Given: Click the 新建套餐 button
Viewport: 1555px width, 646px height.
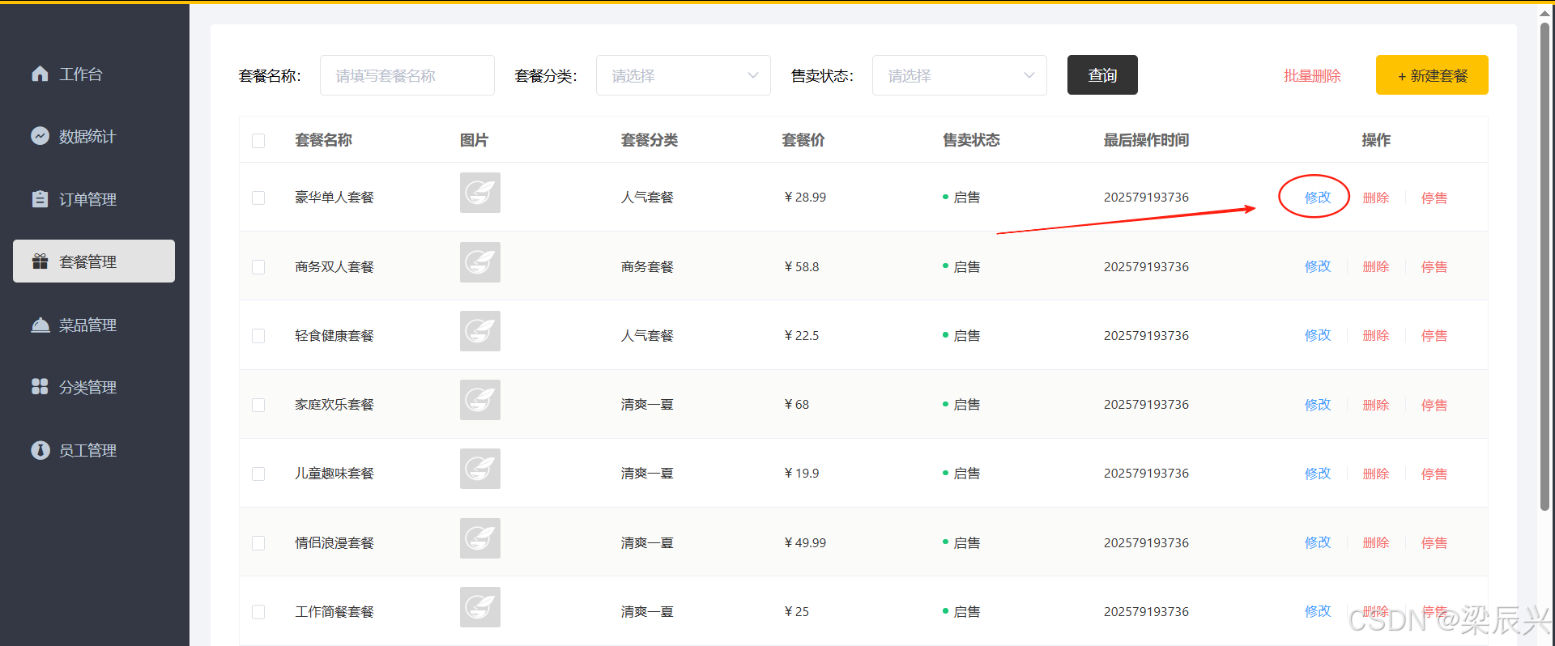Looking at the screenshot, I should pos(1432,75).
